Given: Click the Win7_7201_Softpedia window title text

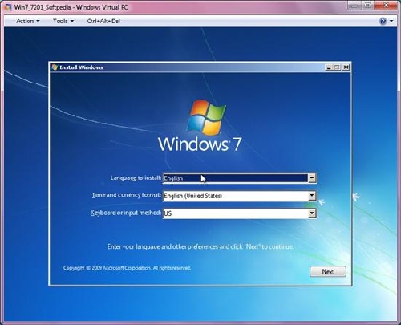Looking at the screenshot, I should click(71, 7).
